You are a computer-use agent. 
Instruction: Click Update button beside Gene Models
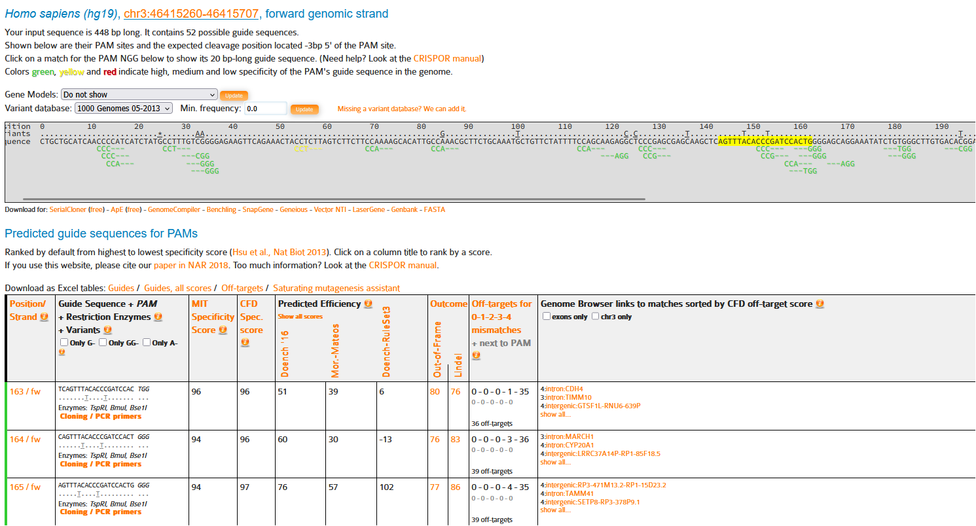point(234,96)
